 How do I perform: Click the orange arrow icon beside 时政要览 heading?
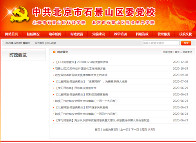pyautogui.click(x=54, y=52)
